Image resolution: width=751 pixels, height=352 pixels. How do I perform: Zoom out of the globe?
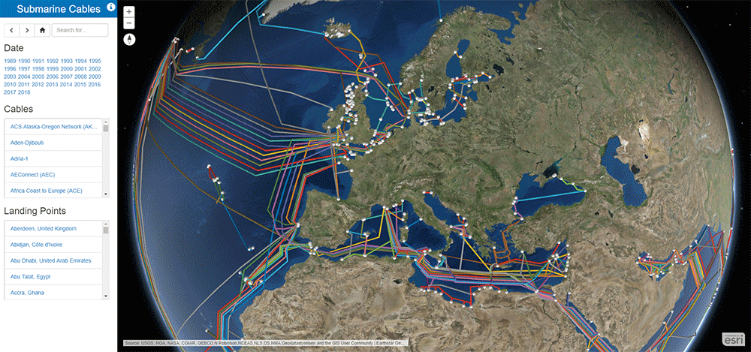[x=129, y=23]
